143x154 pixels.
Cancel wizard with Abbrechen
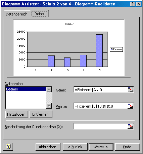coord(48,147)
